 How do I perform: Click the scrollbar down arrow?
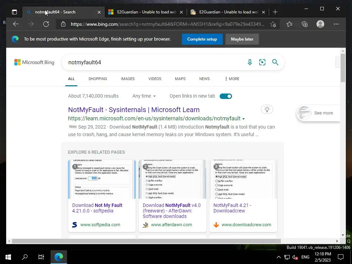(x=343, y=235)
